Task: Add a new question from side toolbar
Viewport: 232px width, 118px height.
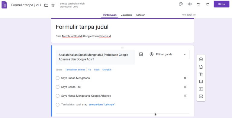Action: [201, 59]
